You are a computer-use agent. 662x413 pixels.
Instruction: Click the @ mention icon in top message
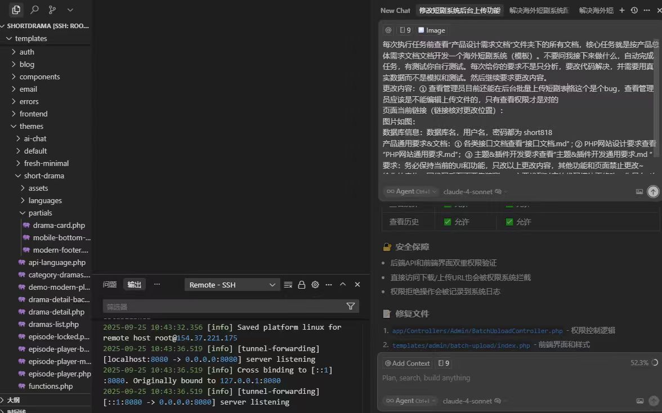pos(388,30)
